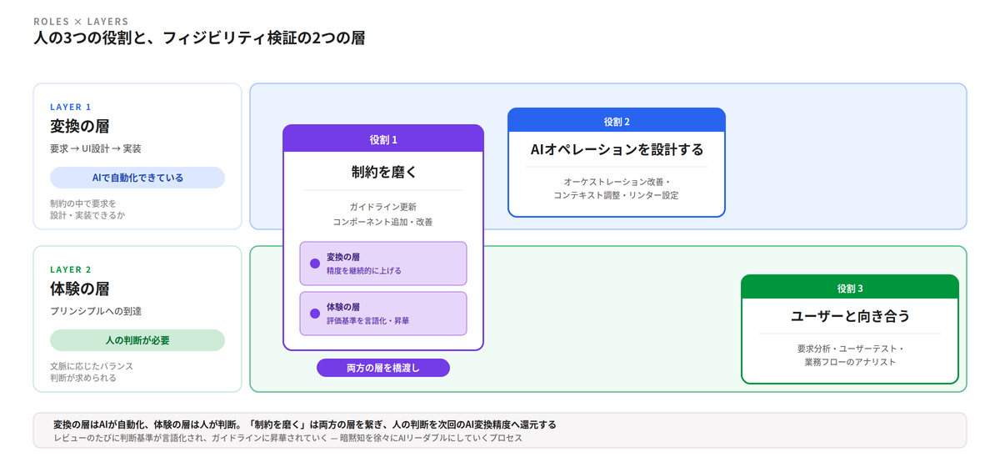This screenshot has height=467, width=1000.
Task: Click the 'AIオペレーションを設計する' title
Action: tap(617, 150)
